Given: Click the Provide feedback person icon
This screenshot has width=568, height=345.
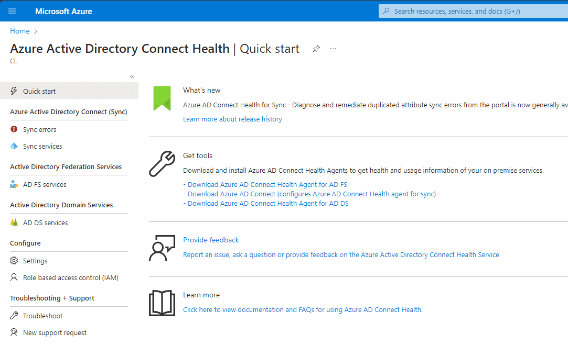Looking at the screenshot, I should [162, 248].
